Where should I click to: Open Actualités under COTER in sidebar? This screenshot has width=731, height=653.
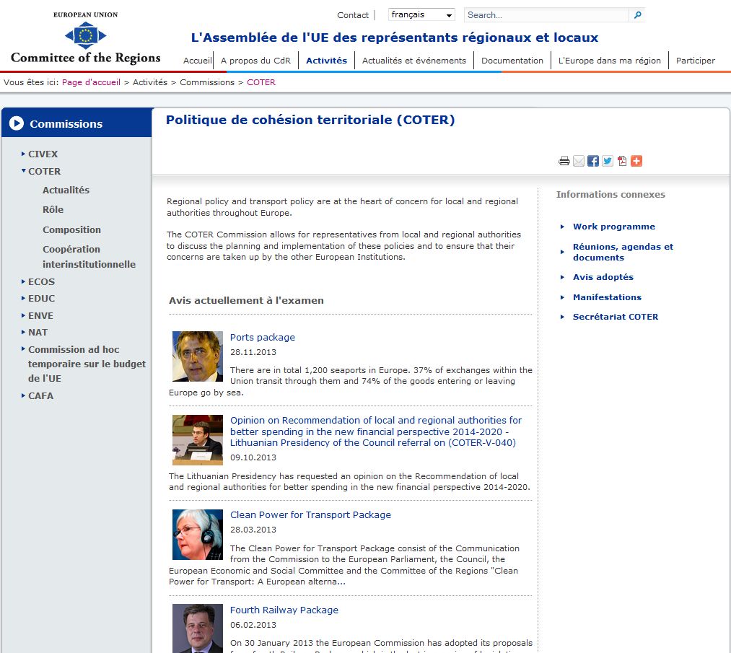coord(66,190)
